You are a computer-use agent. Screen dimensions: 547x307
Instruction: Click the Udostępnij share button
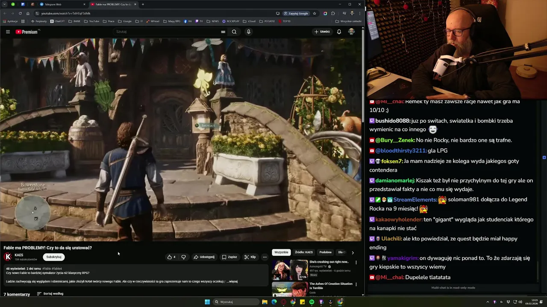[x=204, y=257]
